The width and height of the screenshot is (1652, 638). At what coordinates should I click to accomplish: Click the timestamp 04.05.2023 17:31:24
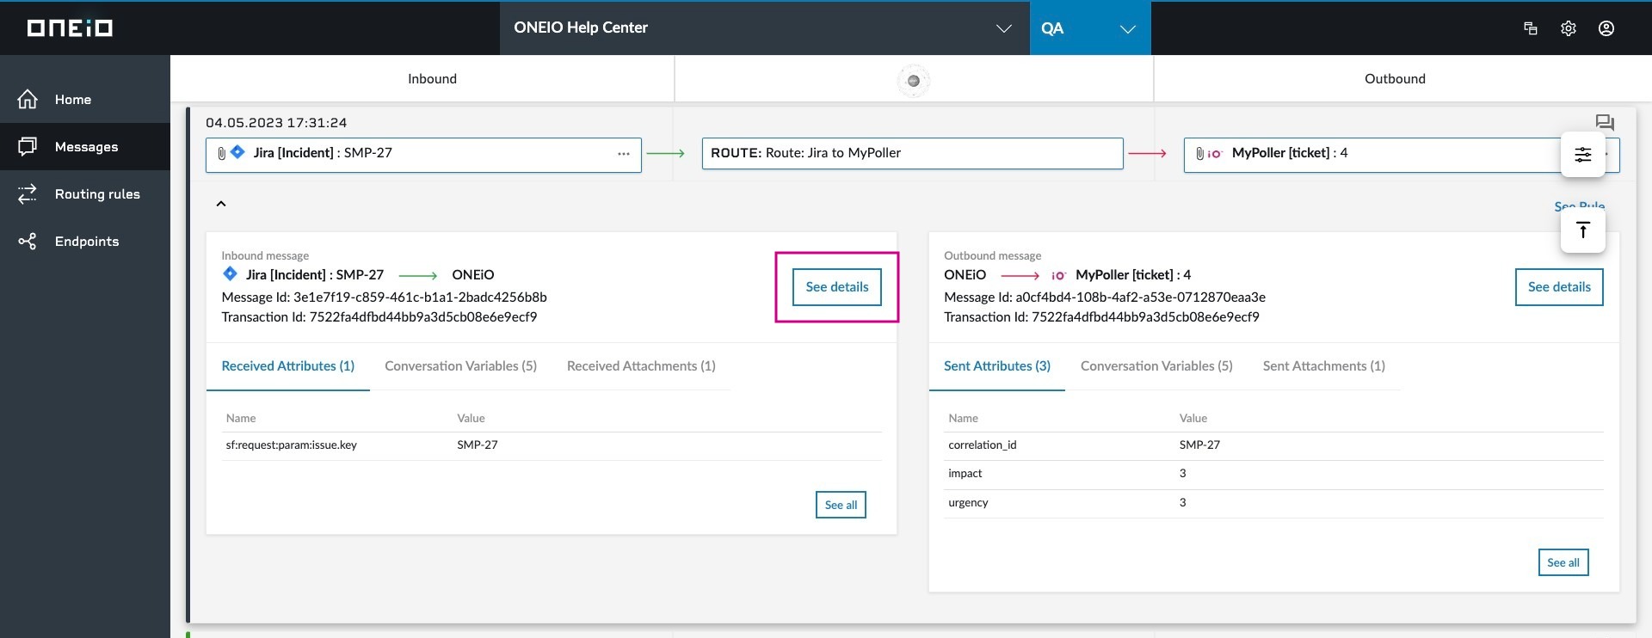(276, 123)
